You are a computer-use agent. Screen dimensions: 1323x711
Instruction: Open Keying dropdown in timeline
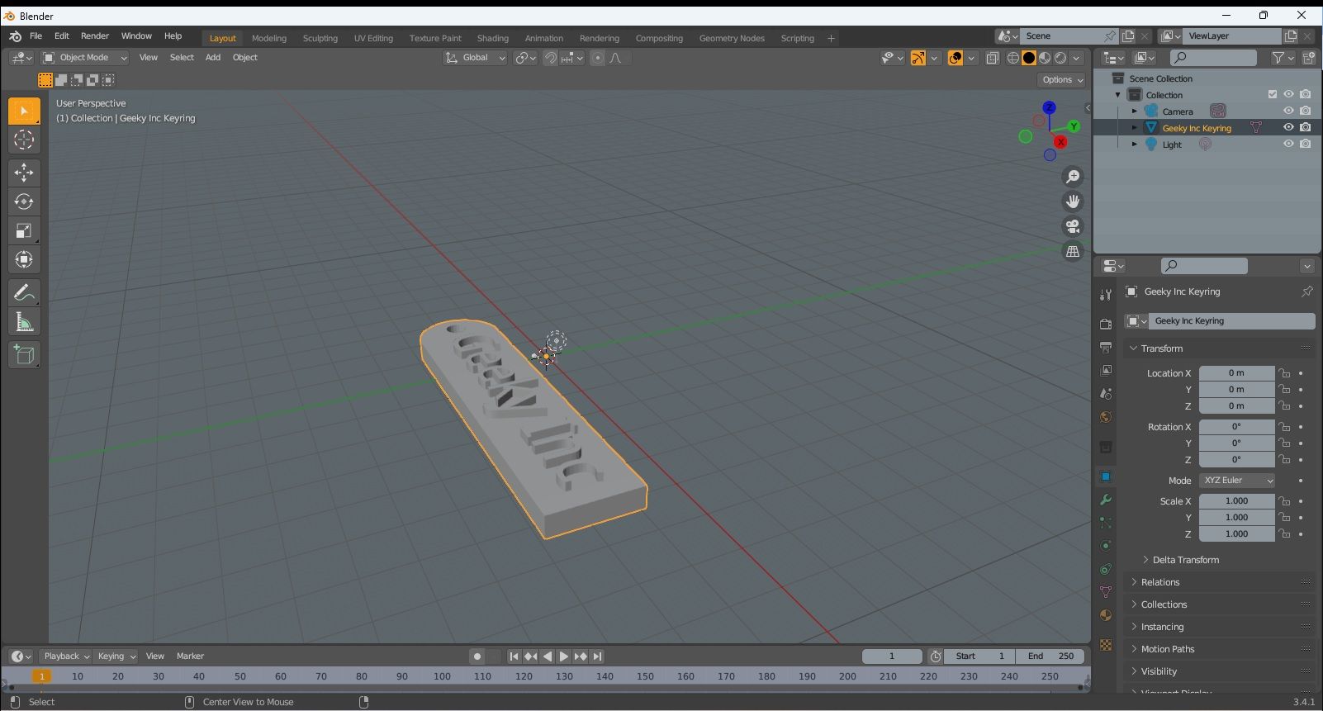(x=116, y=656)
